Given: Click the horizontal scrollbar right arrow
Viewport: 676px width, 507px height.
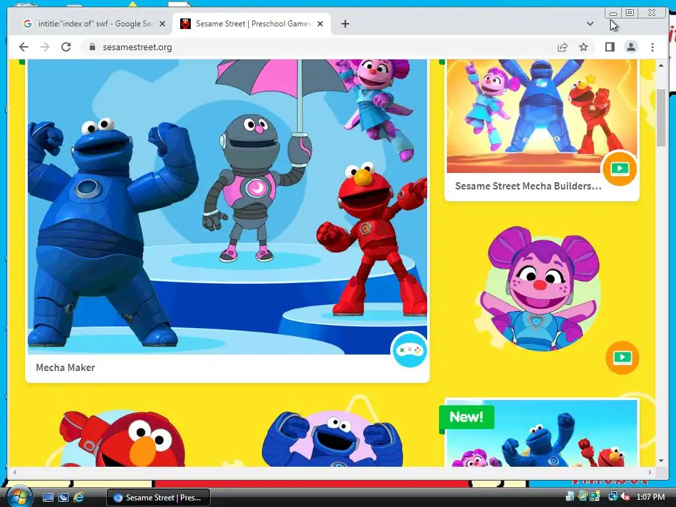Looking at the screenshot, I should 650,472.
